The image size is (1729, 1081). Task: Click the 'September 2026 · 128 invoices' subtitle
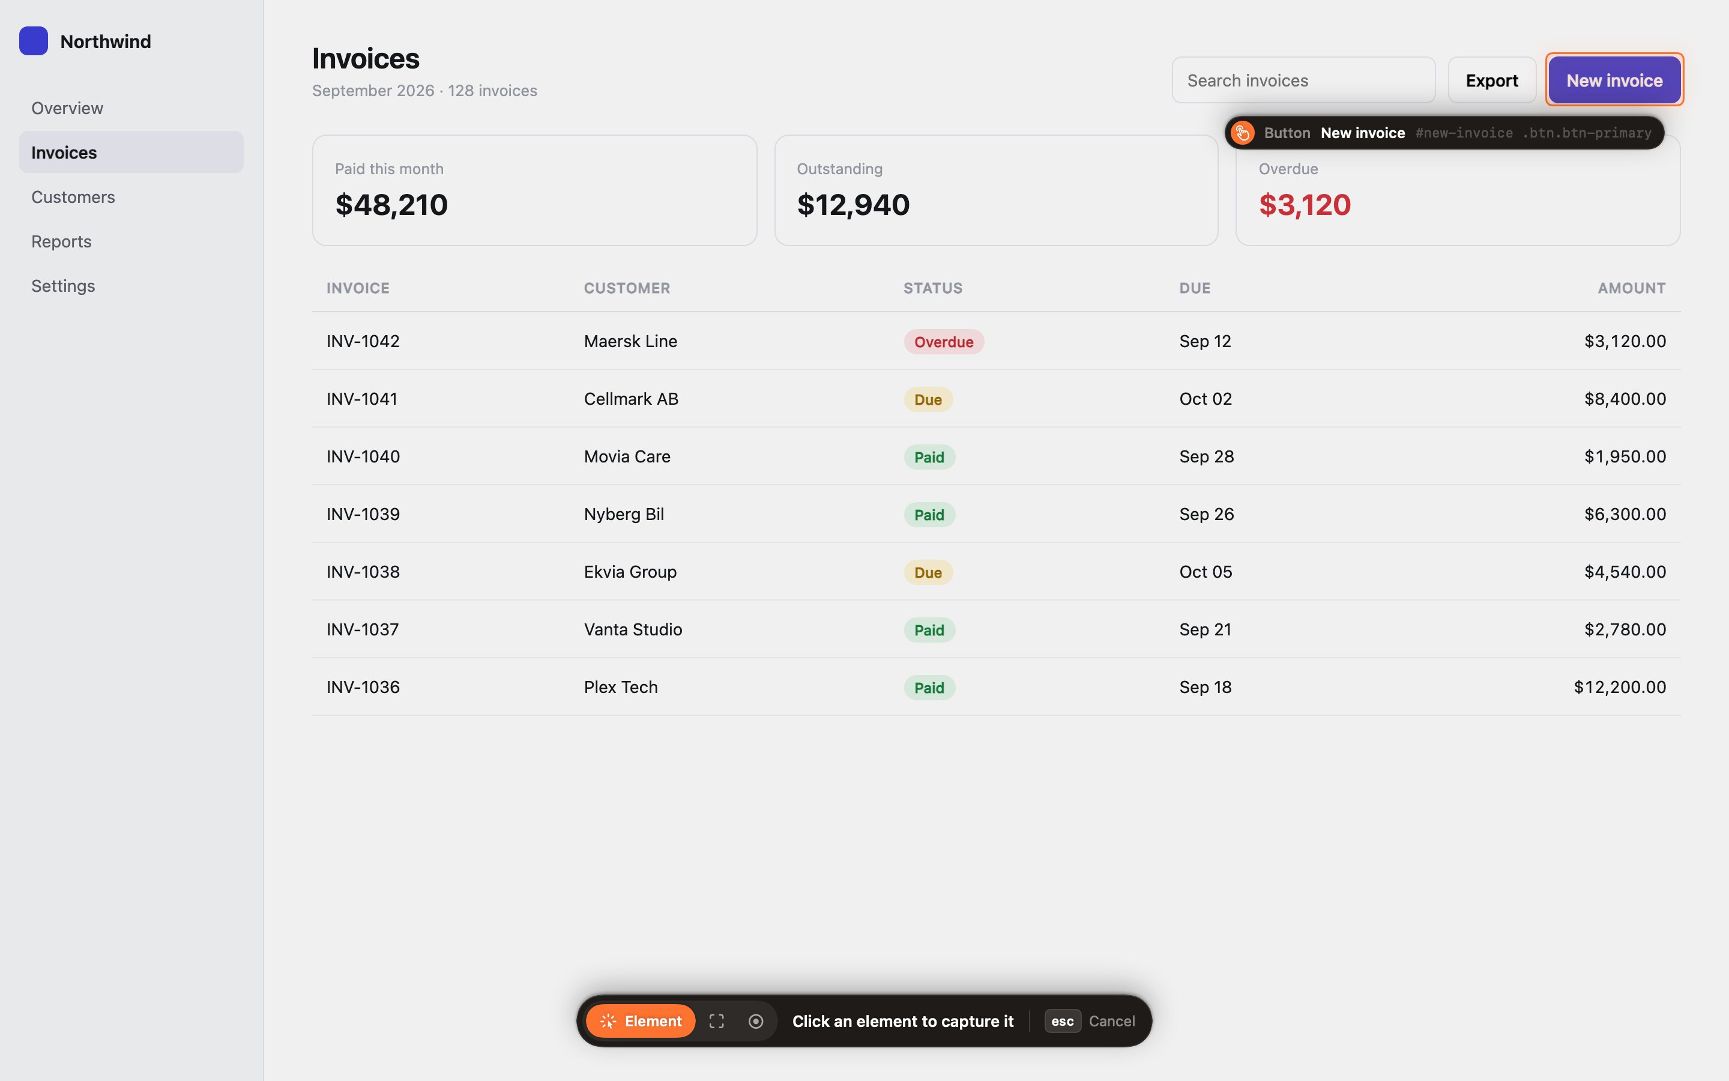click(424, 91)
